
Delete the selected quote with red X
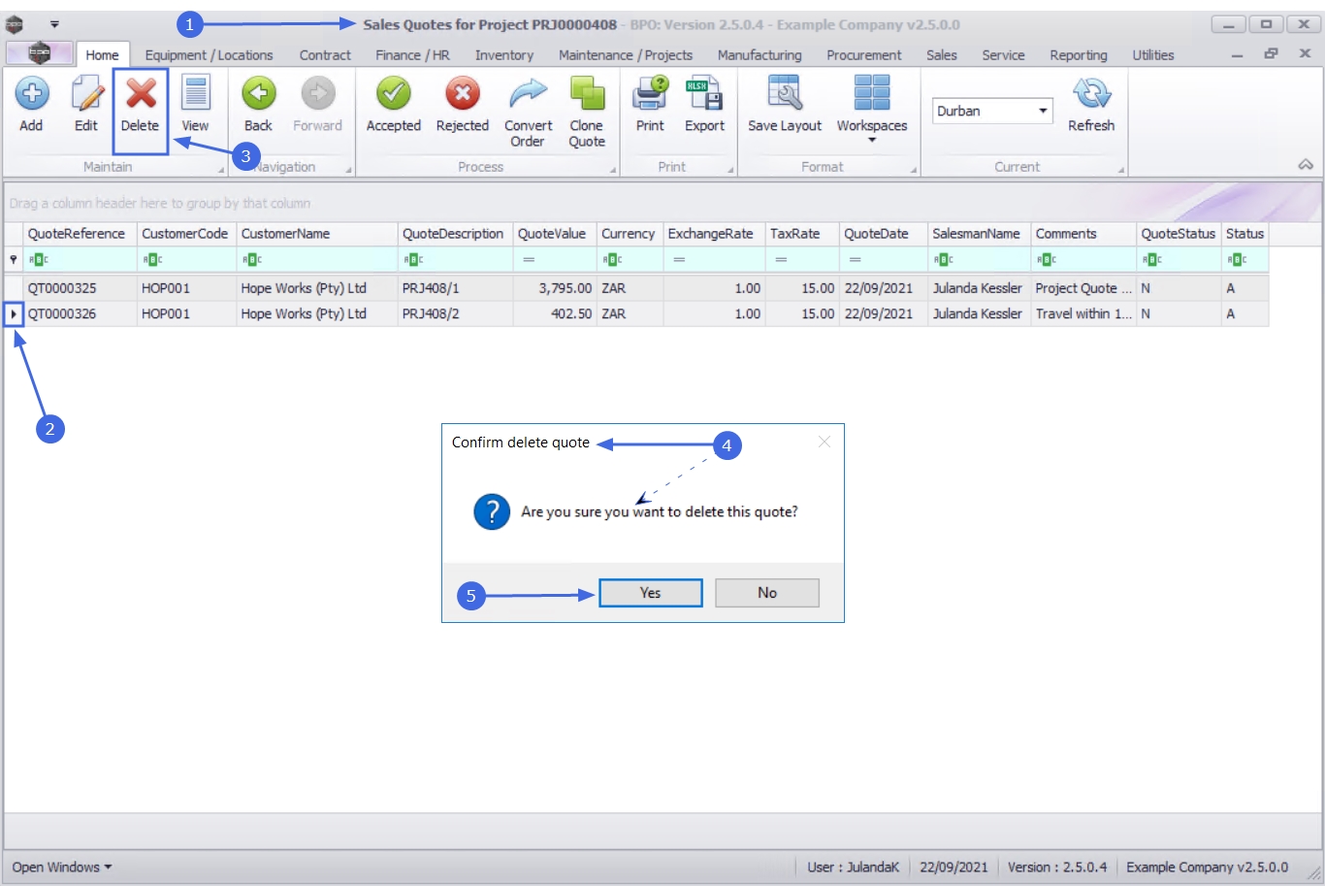point(141,94)
